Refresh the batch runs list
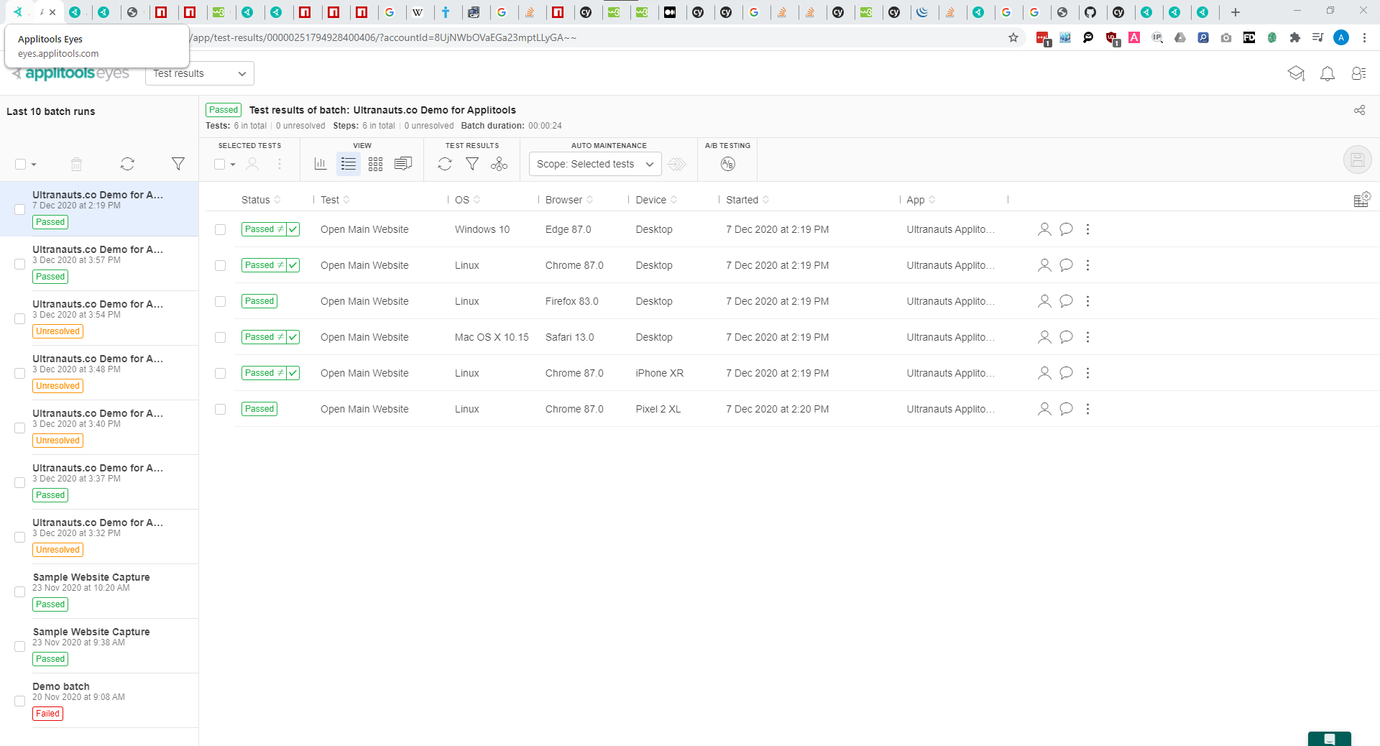The image size is (1380, 746). click(127, 164)
